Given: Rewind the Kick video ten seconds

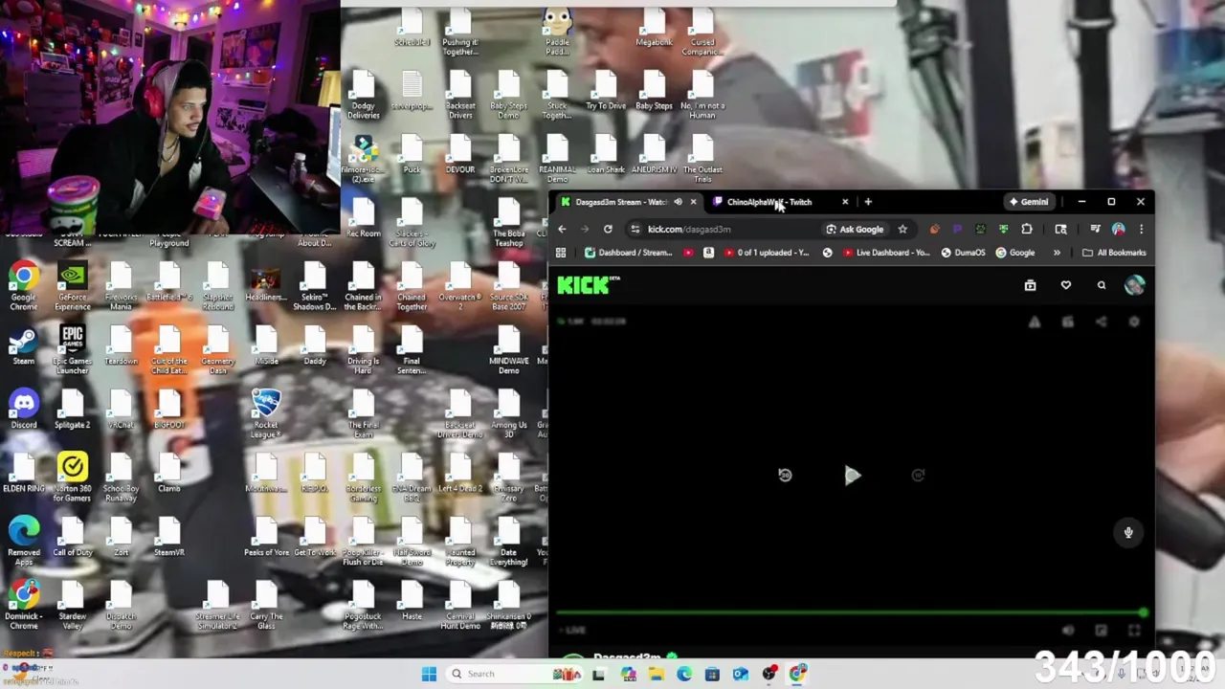Looking at the screenshot, I should (785, 476).
